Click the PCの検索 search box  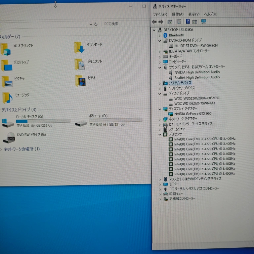click(x=122, y=24)
